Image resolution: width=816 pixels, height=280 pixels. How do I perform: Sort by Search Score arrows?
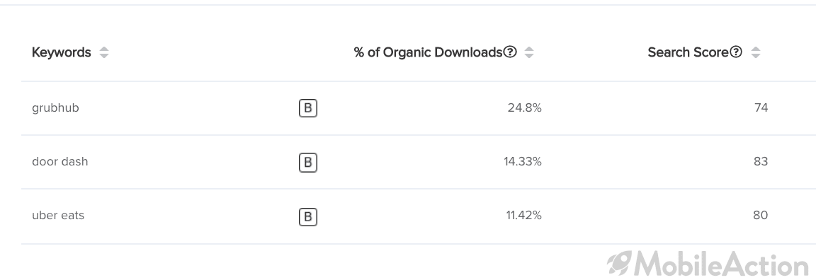756,52
